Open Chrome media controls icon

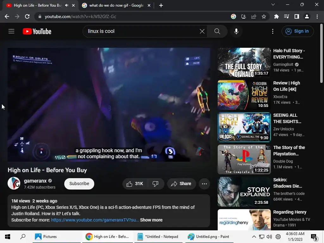pos(286,16)
